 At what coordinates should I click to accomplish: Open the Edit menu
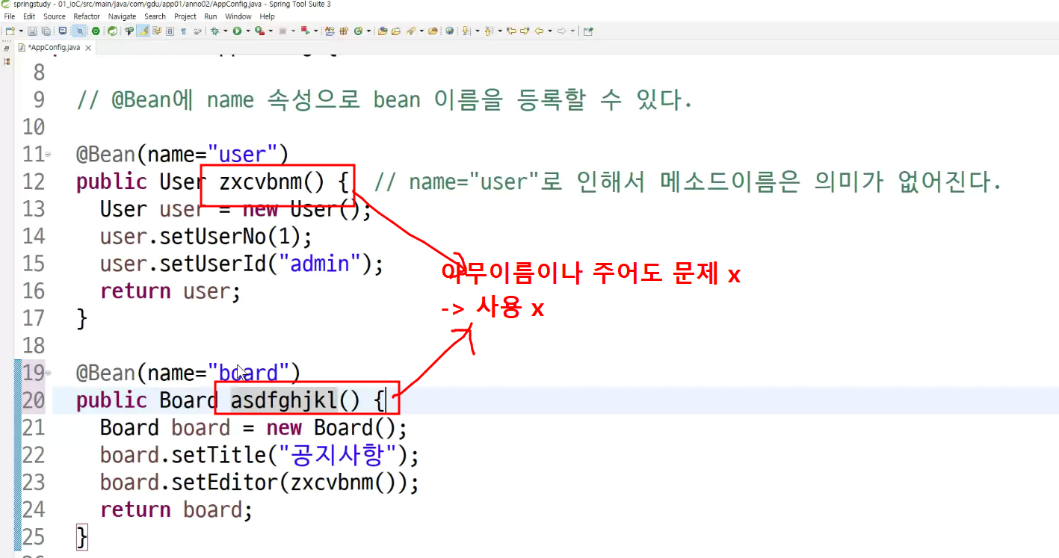coord(29,16)
